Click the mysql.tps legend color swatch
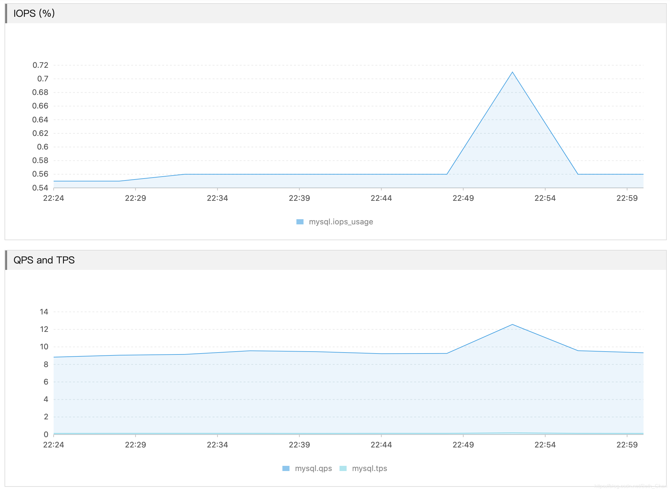Viewport: 670px width, 492px height. (343, 468)
